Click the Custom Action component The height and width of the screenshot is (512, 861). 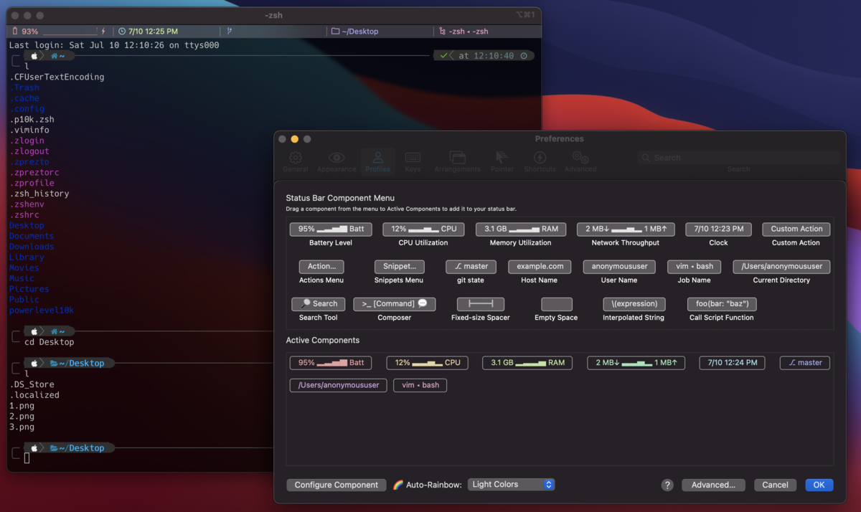(796, 229)
